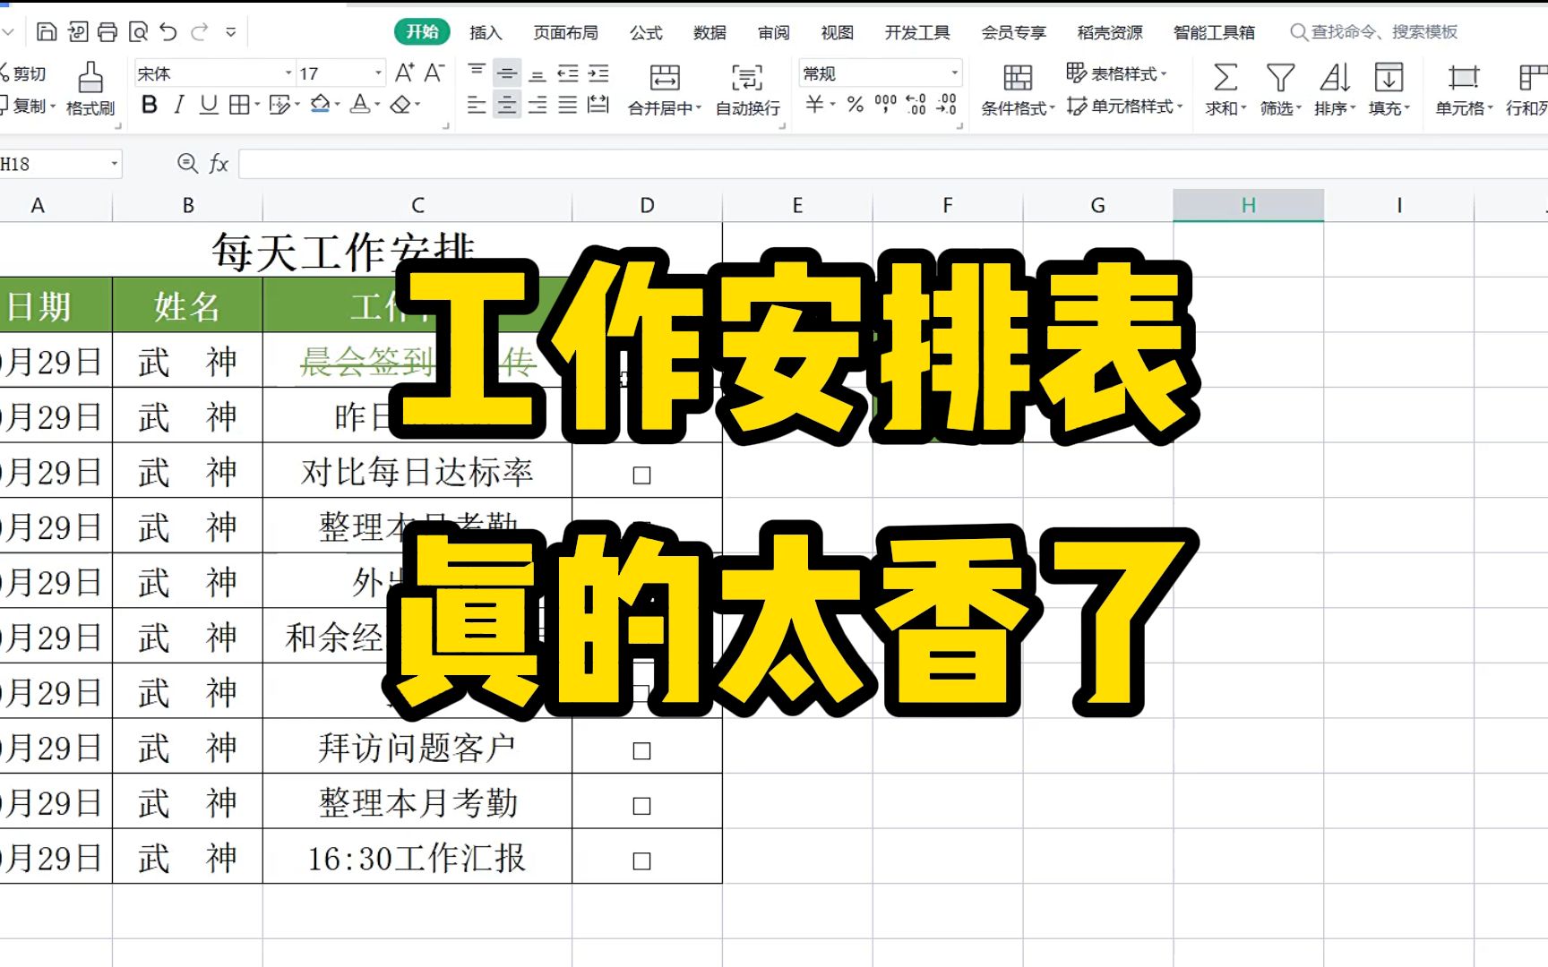Expand the Name Box dropdown arrow

(x=114, y=164)
